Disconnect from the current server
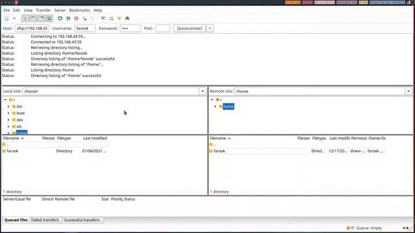The image size is (415, 233). [84, 19]
